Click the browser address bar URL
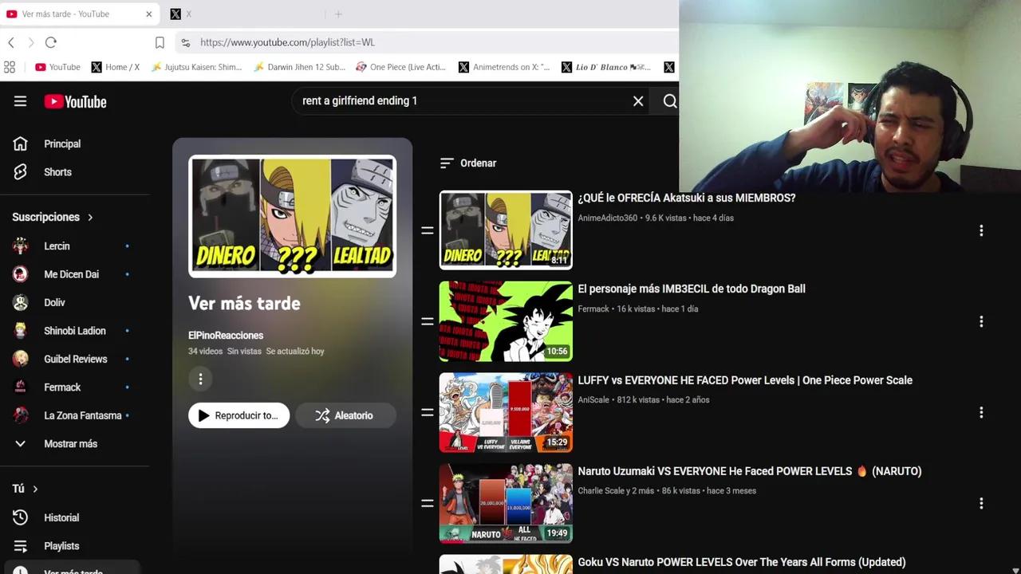The width and height of the screenshot is (1021, 574). 287,42
